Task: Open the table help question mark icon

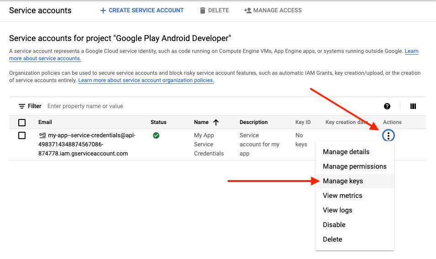Action: tap(387, 106)
